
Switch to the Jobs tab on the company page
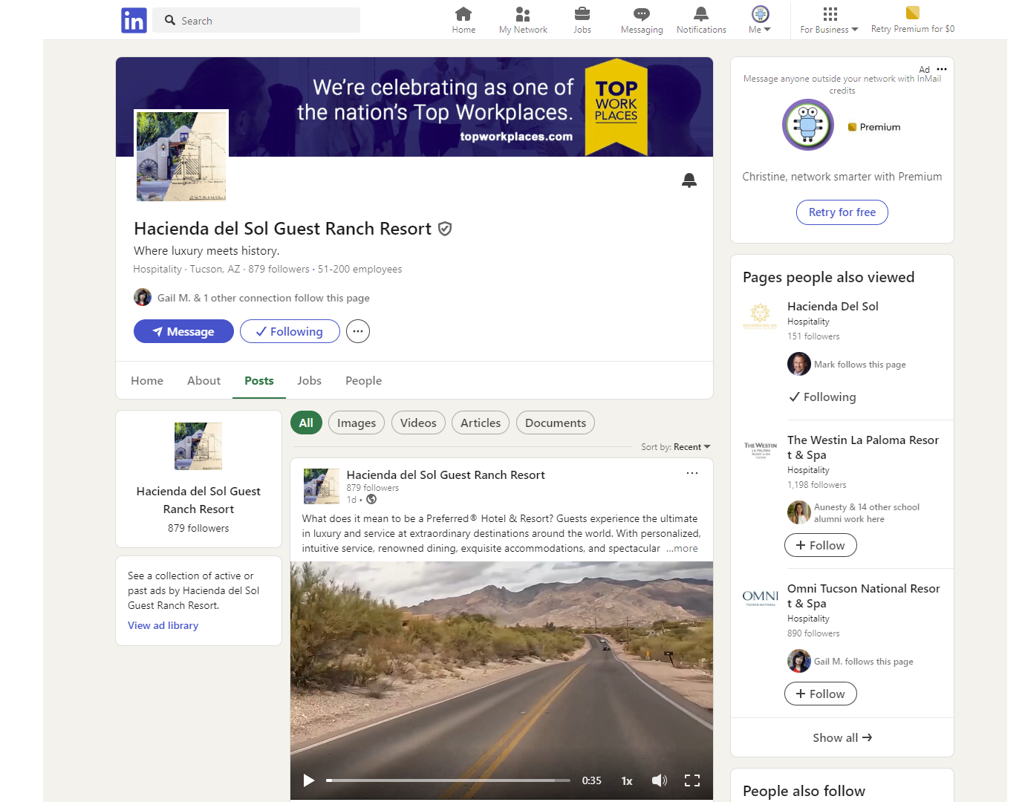(x=309, y=380)
